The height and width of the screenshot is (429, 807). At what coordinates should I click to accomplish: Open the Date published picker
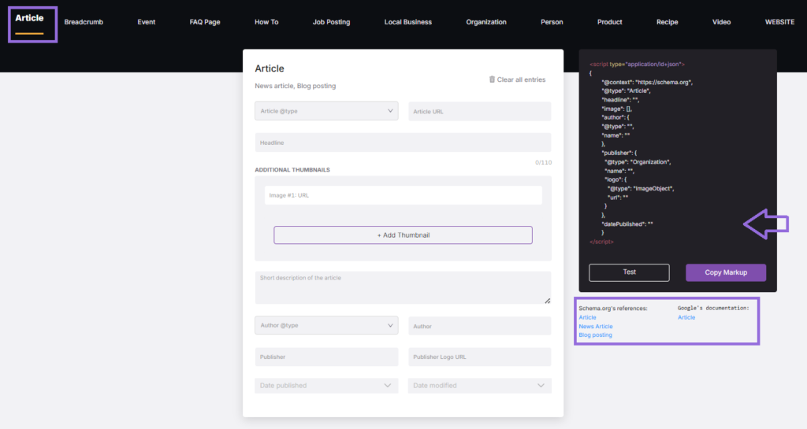point(326,386)
